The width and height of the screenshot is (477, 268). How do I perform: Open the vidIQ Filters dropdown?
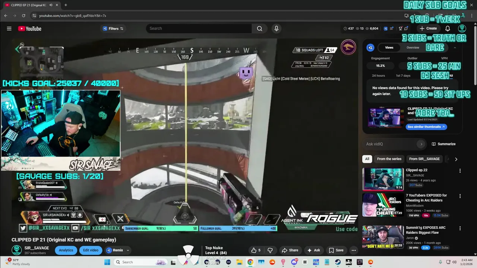113,29
